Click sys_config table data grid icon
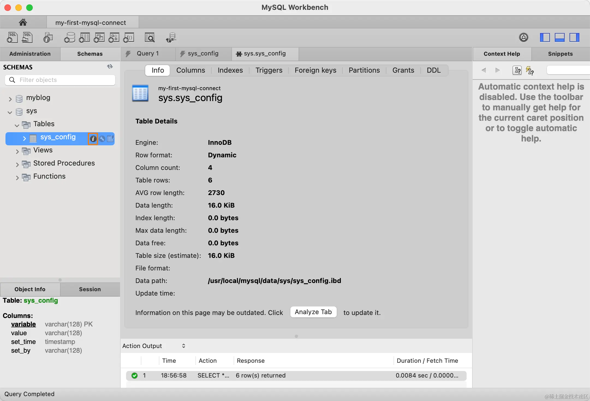 tap(111, 139)
